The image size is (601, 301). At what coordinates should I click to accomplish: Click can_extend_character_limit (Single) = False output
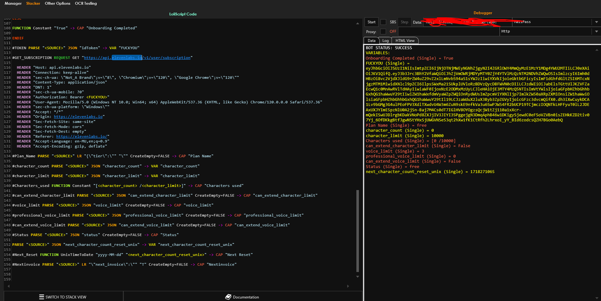coord(418,146)
